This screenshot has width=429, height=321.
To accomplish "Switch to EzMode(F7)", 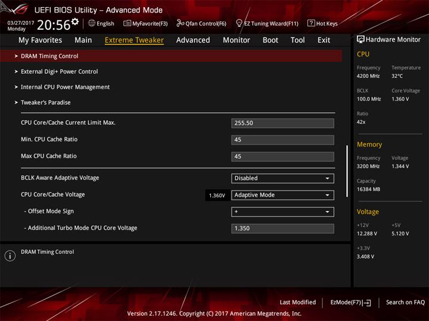I will point(350,303).
